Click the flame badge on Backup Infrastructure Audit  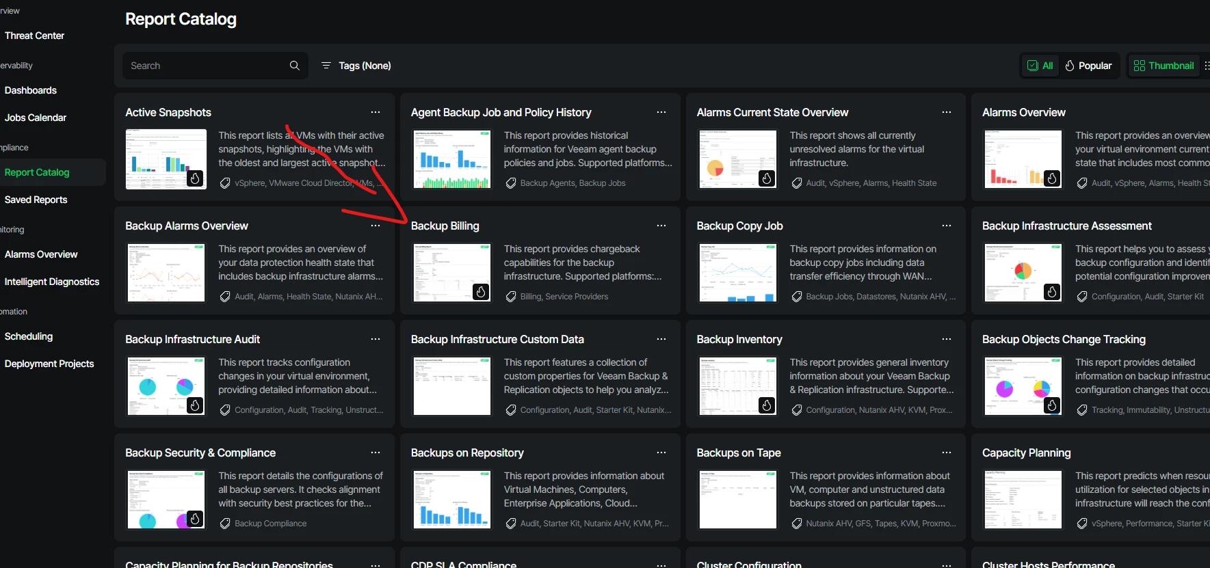tap(195, 405)
